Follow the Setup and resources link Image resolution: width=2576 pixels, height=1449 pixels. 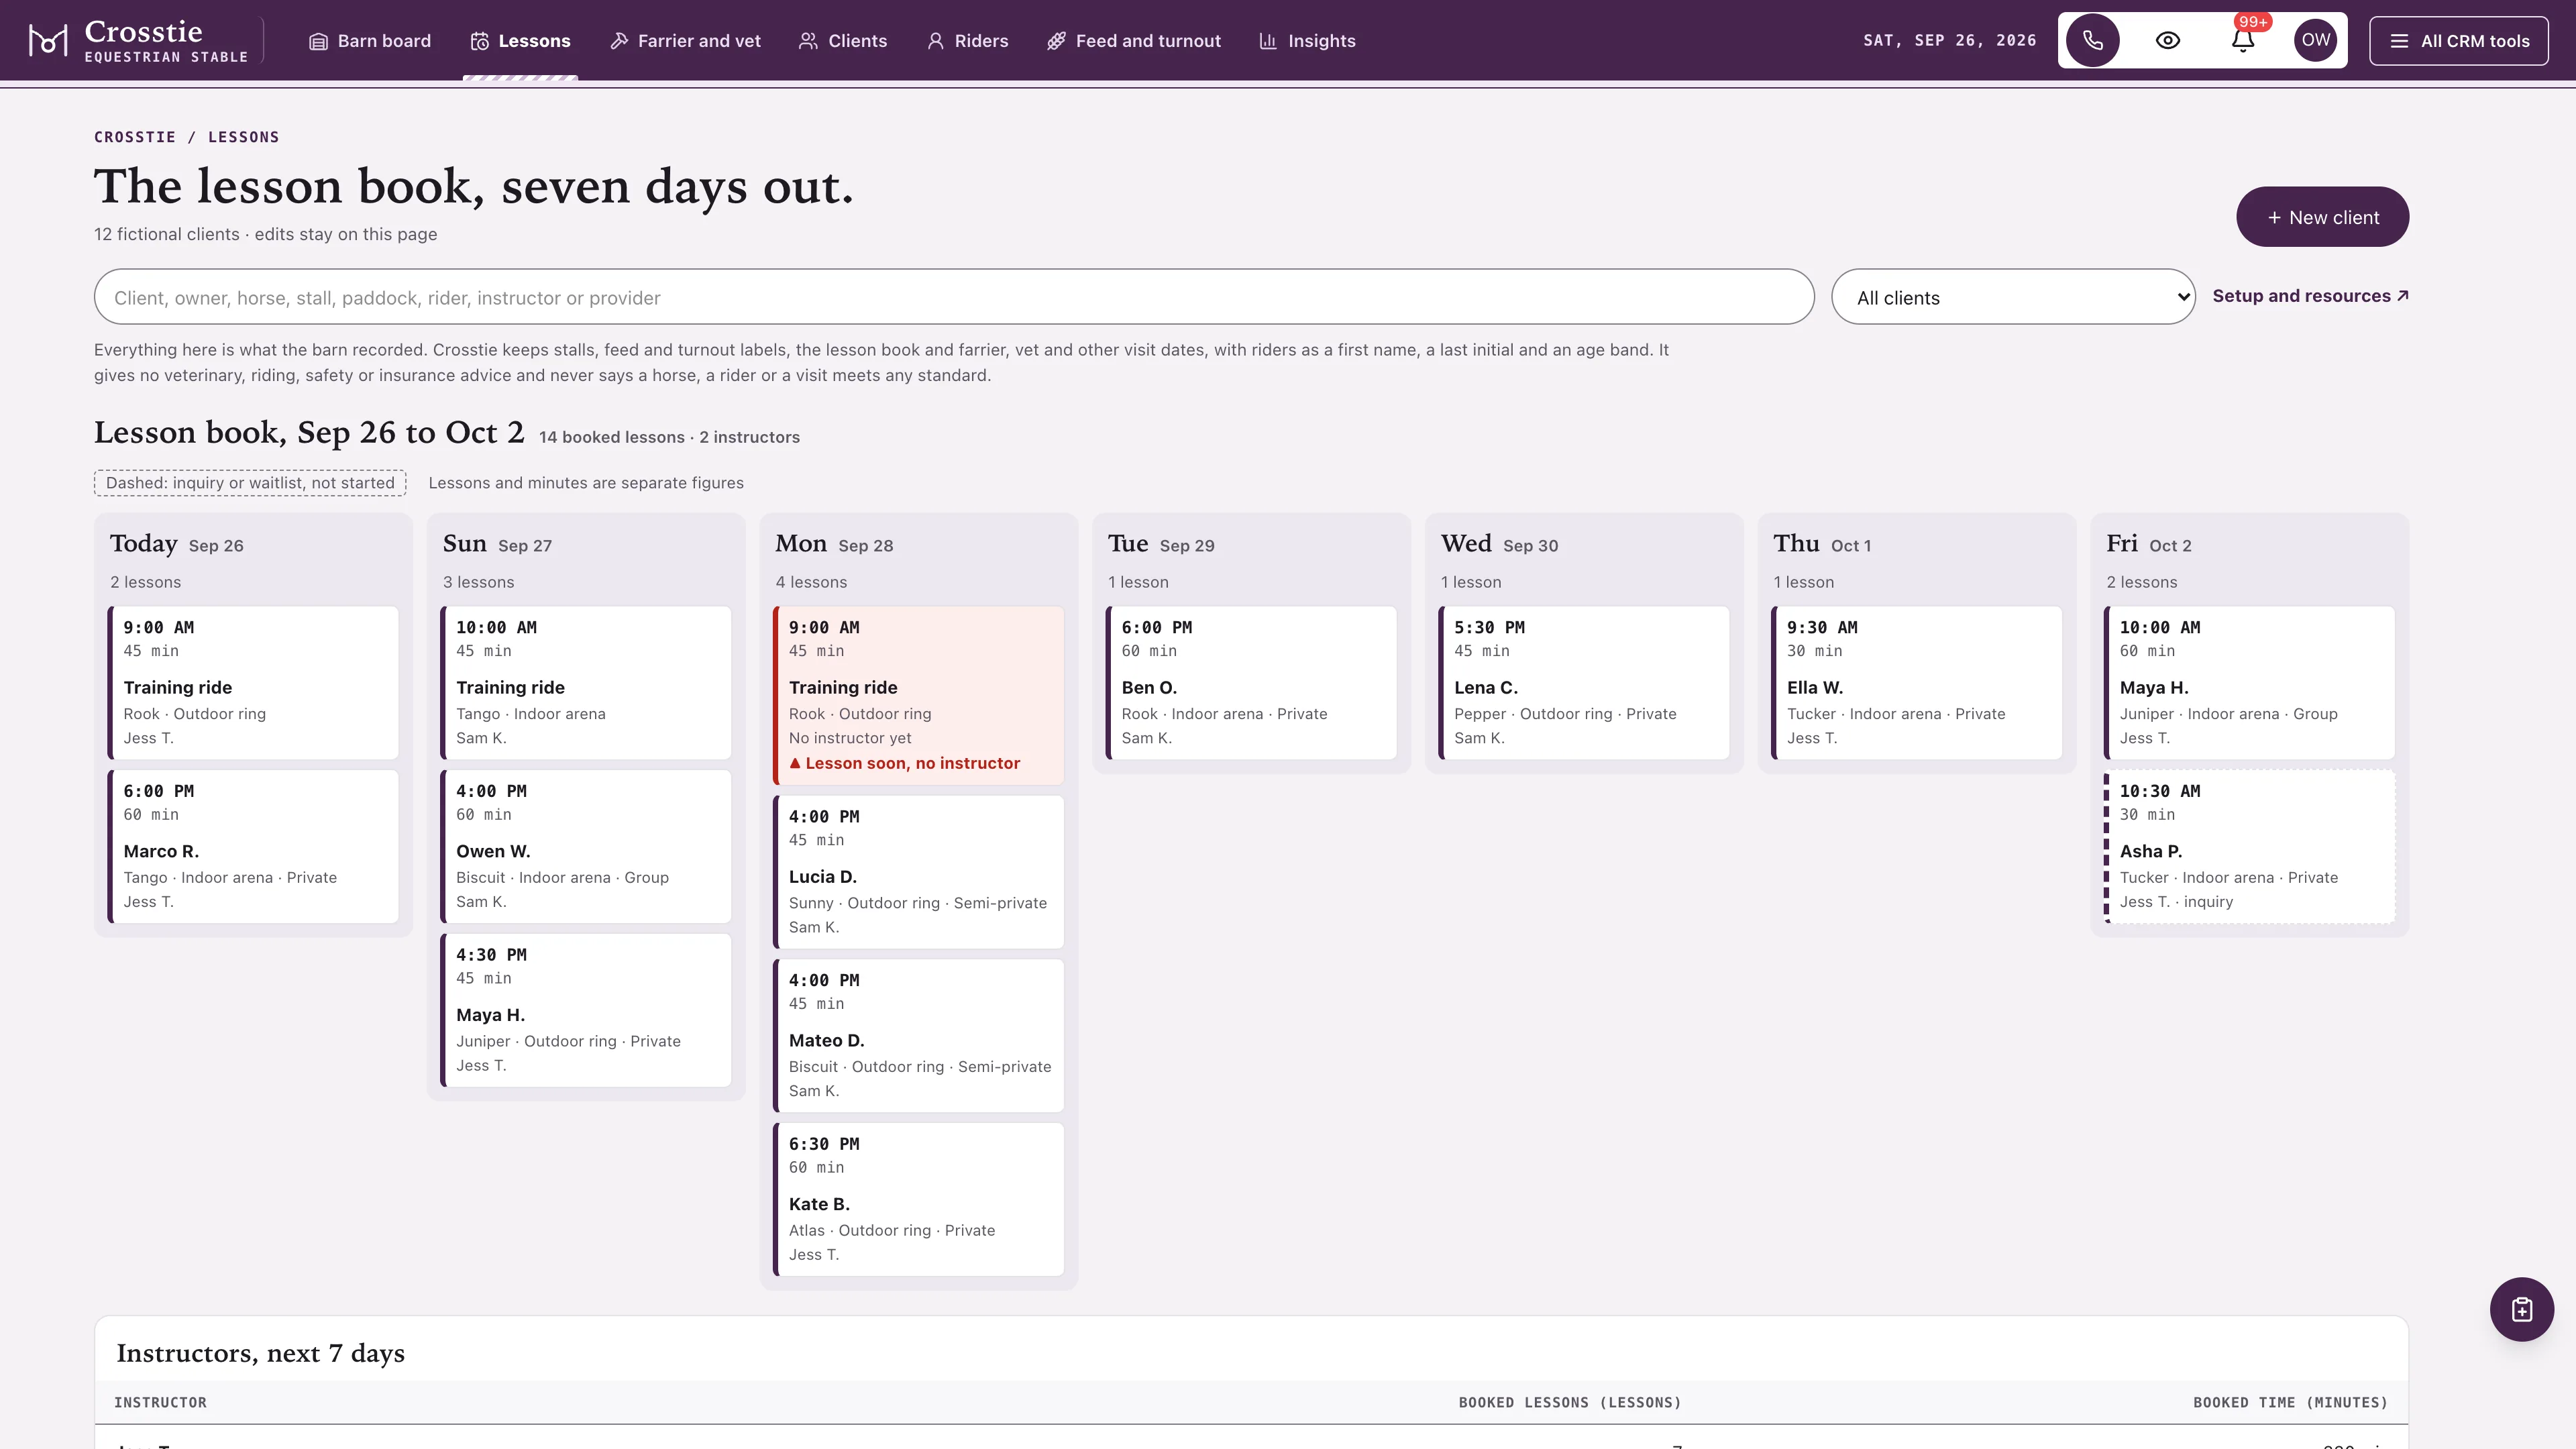pos(2310,296)
